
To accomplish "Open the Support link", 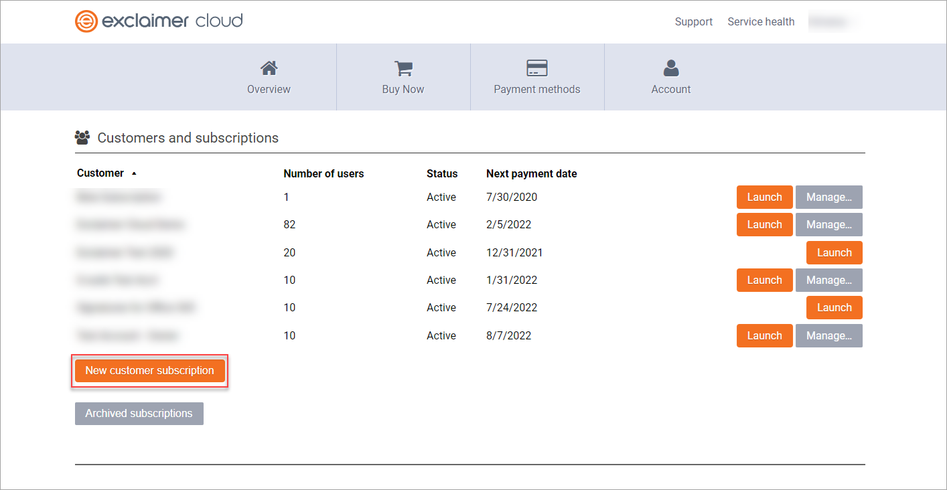I will click(x=693, y=22).
